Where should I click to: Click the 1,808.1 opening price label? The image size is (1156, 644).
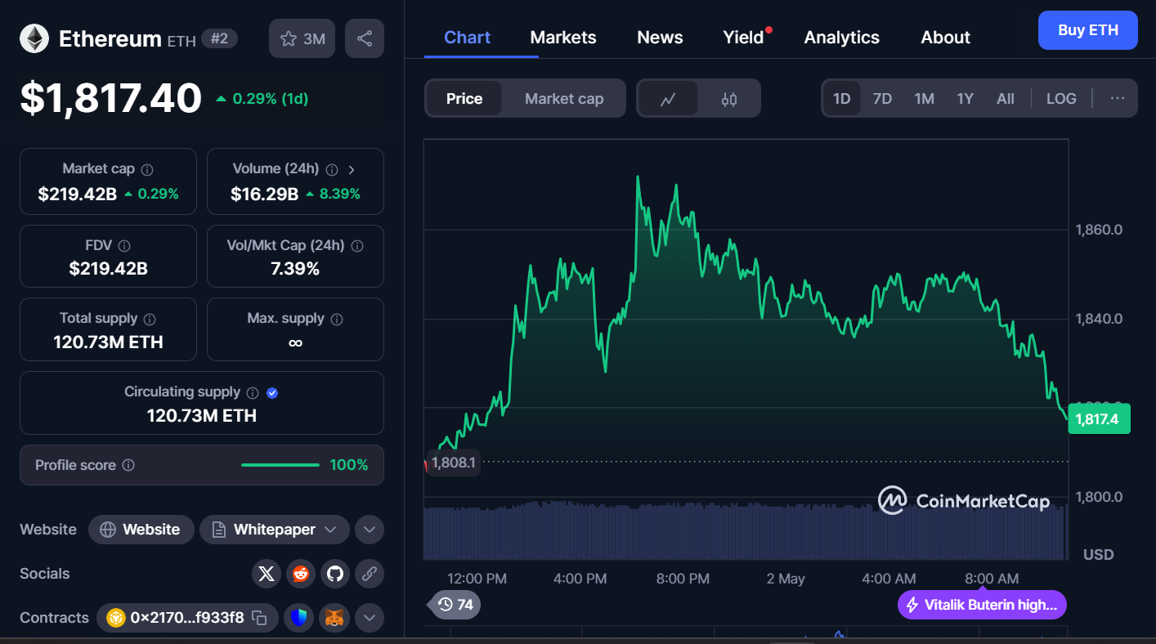[x=453, y=463]
